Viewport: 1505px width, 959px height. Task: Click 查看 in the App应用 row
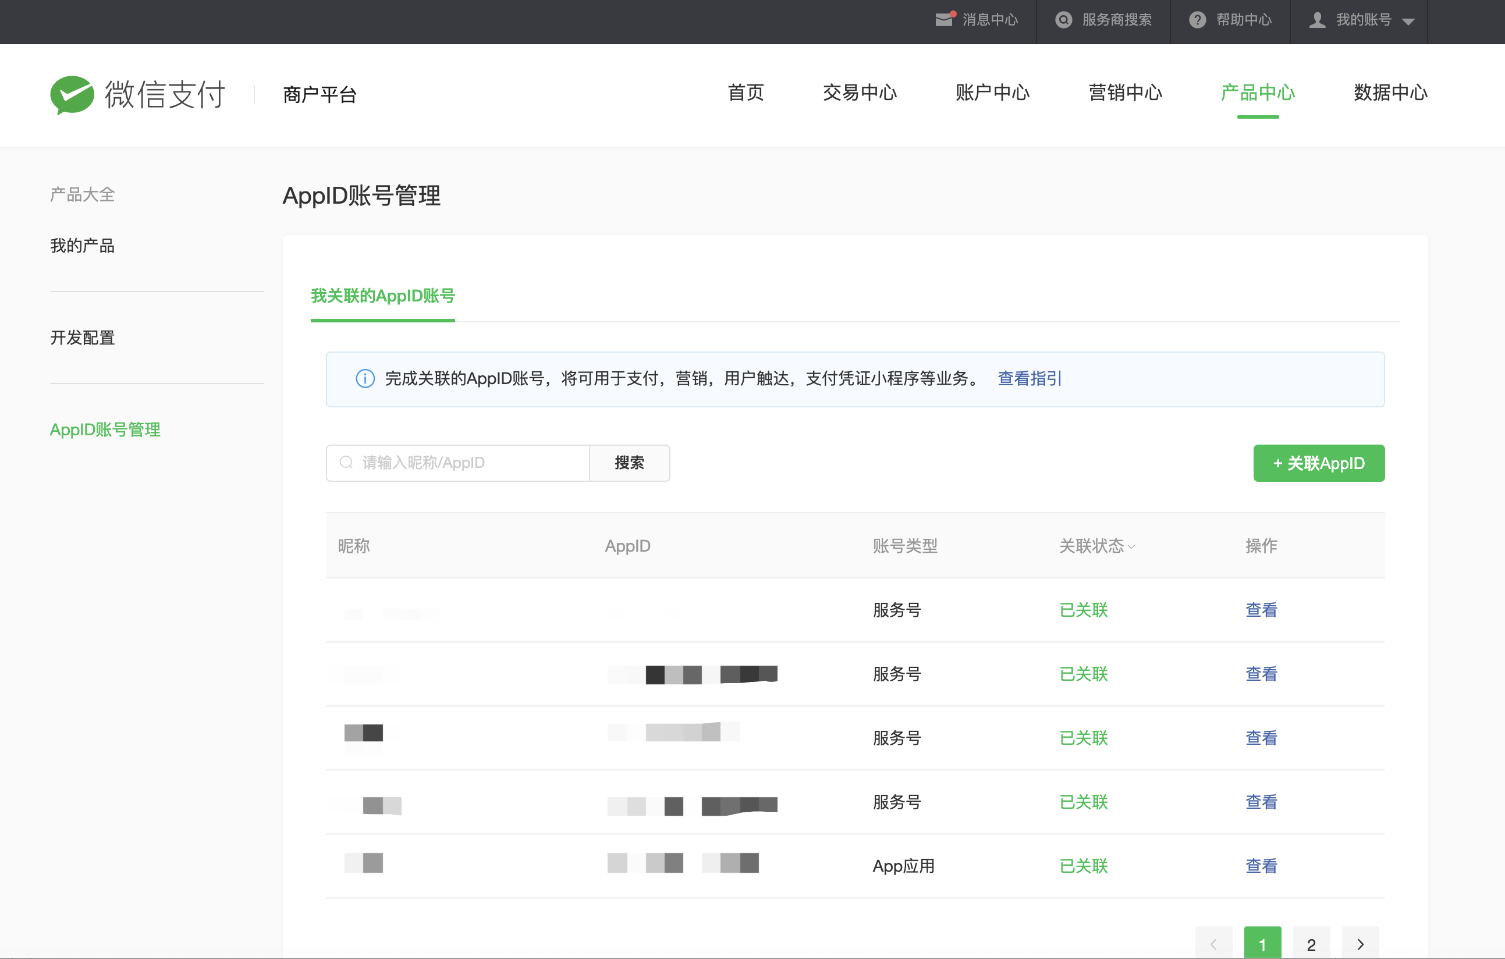1261,866
